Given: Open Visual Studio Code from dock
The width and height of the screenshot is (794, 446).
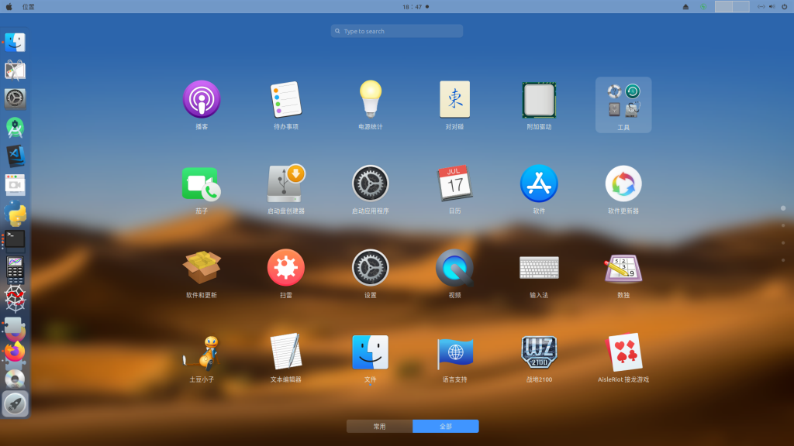Looking at the screenshot, I should [x=15, y=156].
